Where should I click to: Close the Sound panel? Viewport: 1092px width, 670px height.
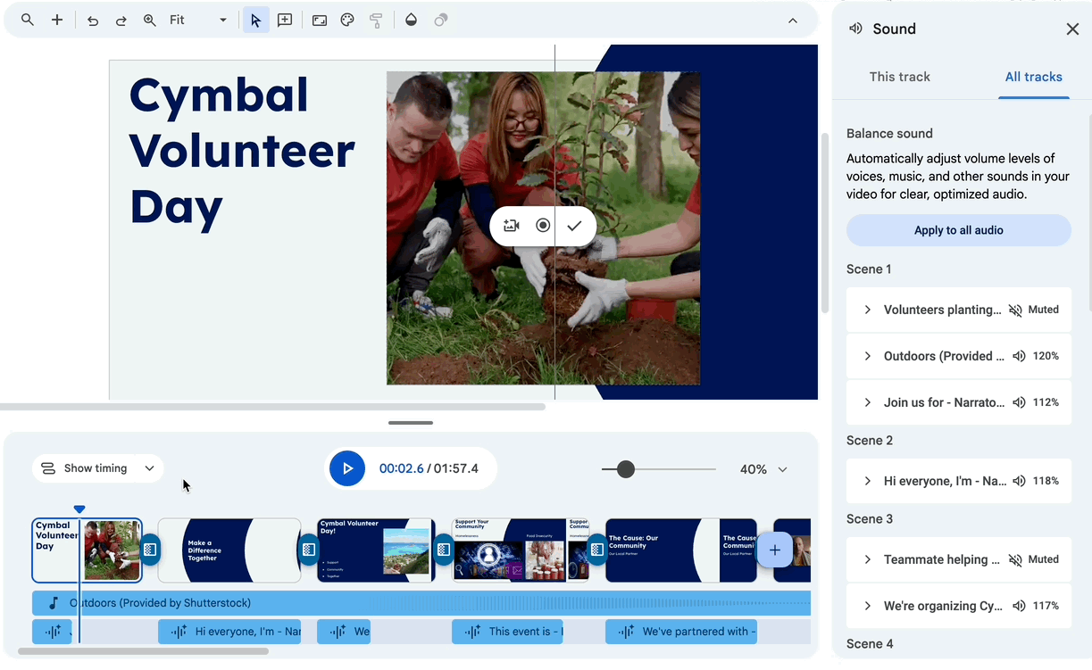tap(1072, 29)
